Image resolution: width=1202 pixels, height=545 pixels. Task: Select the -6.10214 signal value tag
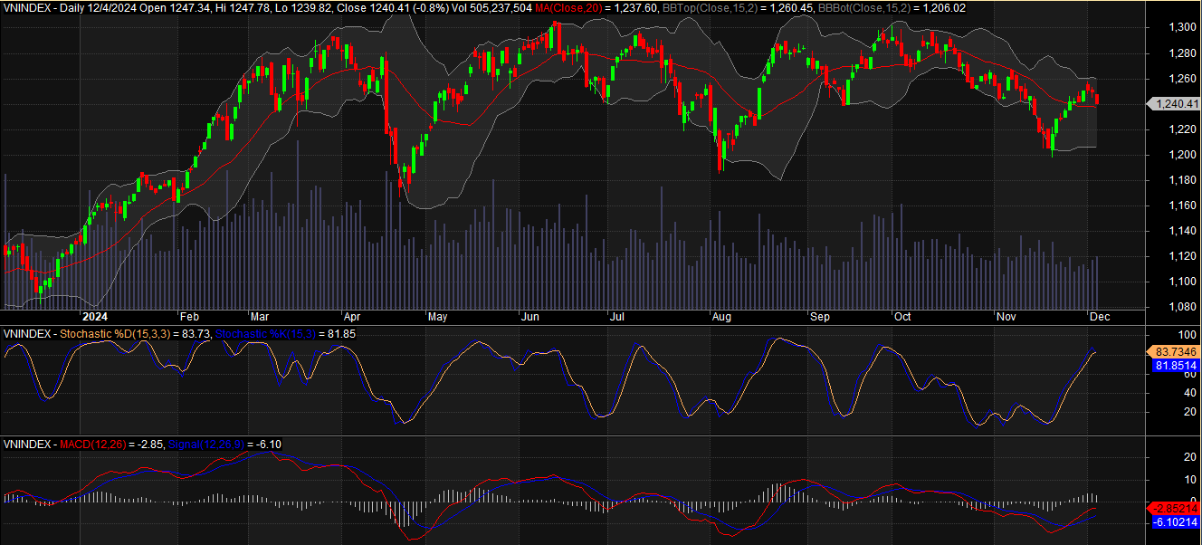[1176, 522]
